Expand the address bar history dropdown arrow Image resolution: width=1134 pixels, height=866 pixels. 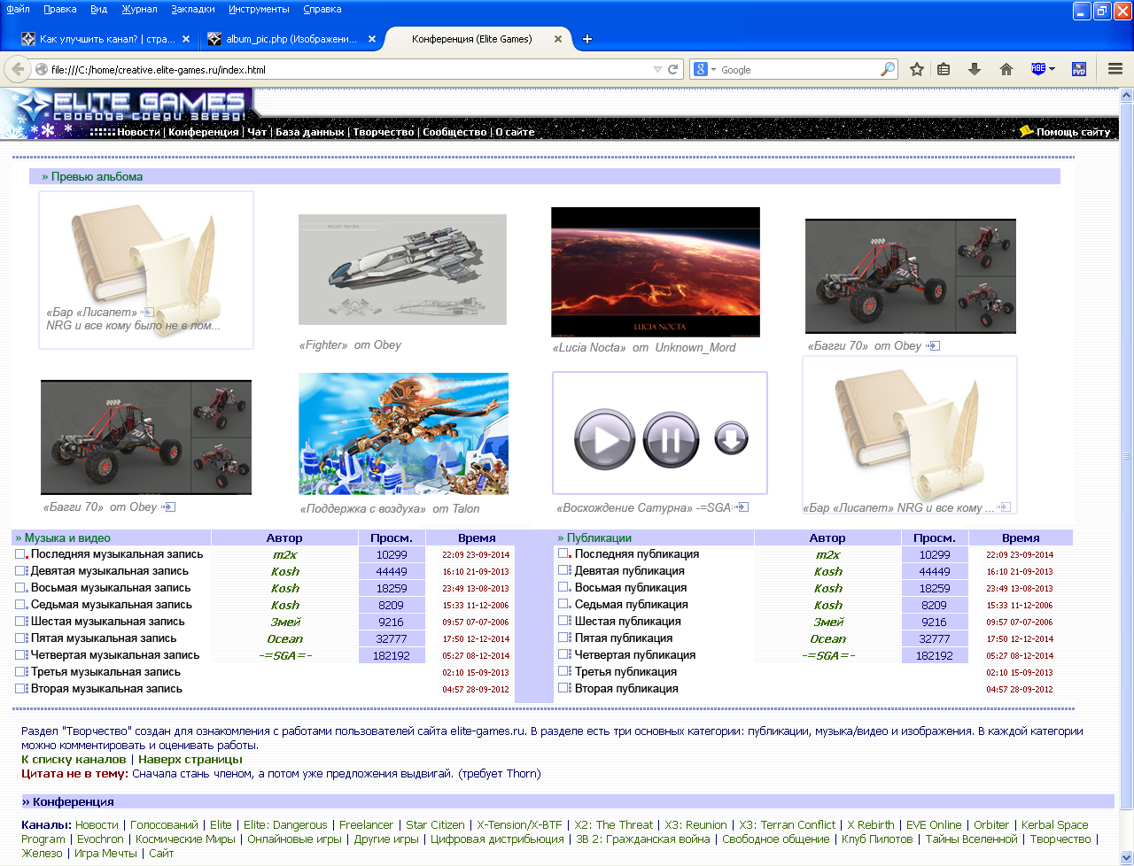click(657, 69)
